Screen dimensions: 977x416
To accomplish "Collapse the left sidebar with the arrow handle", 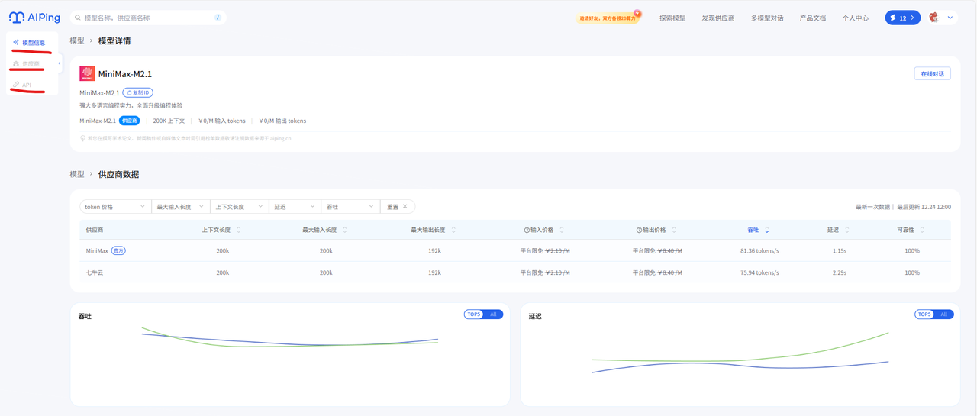I will (60, 63).
